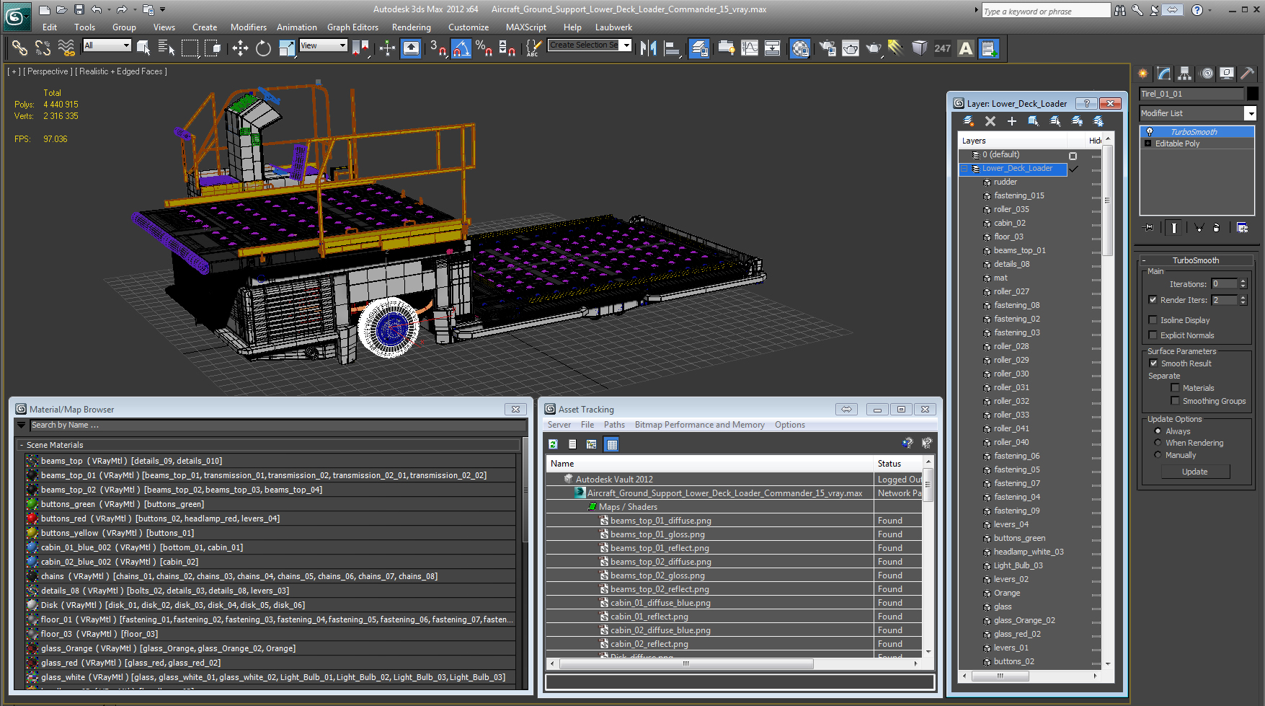Image resolution: width=1265 pixels, height=706 pixels.
Task: Check Separate by Materials option
Action: pyautogui.click(x=1175, y=388)
